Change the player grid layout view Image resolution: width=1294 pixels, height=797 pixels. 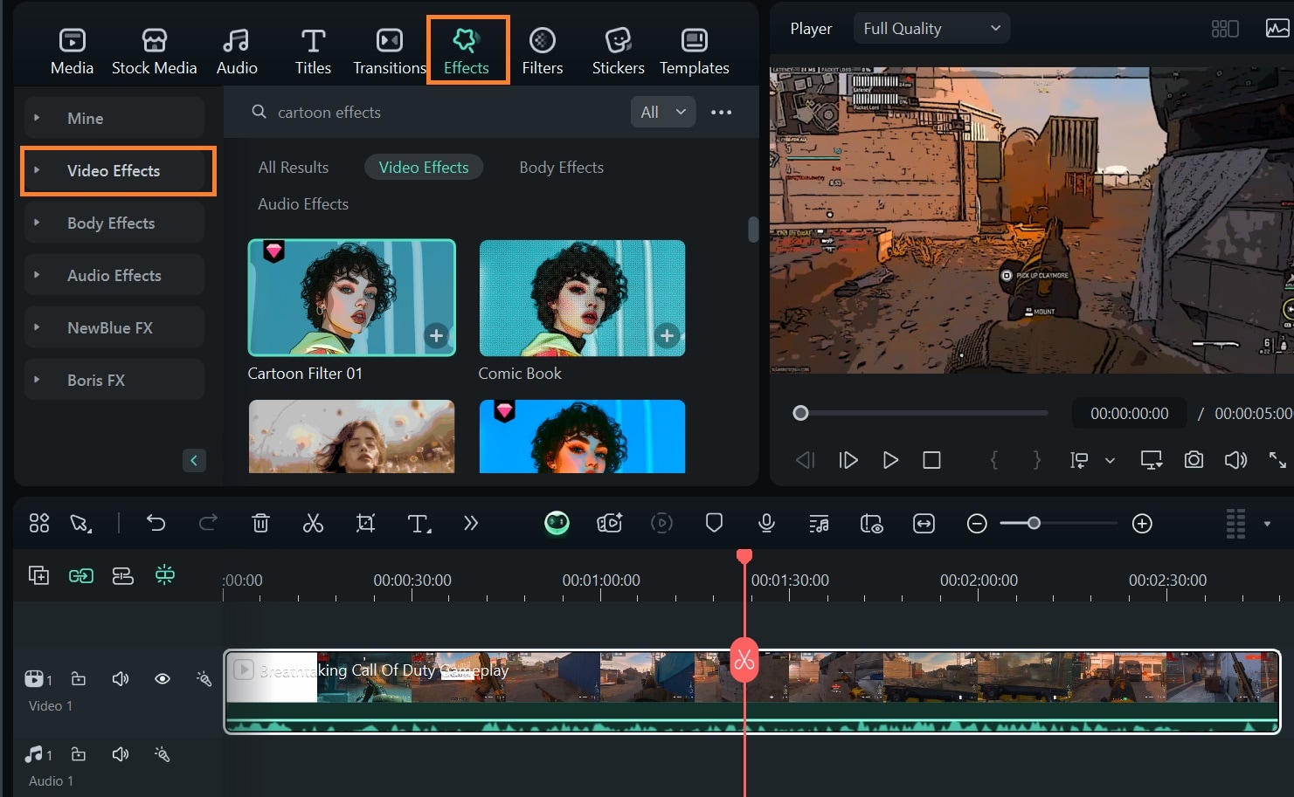(1225, 28)
